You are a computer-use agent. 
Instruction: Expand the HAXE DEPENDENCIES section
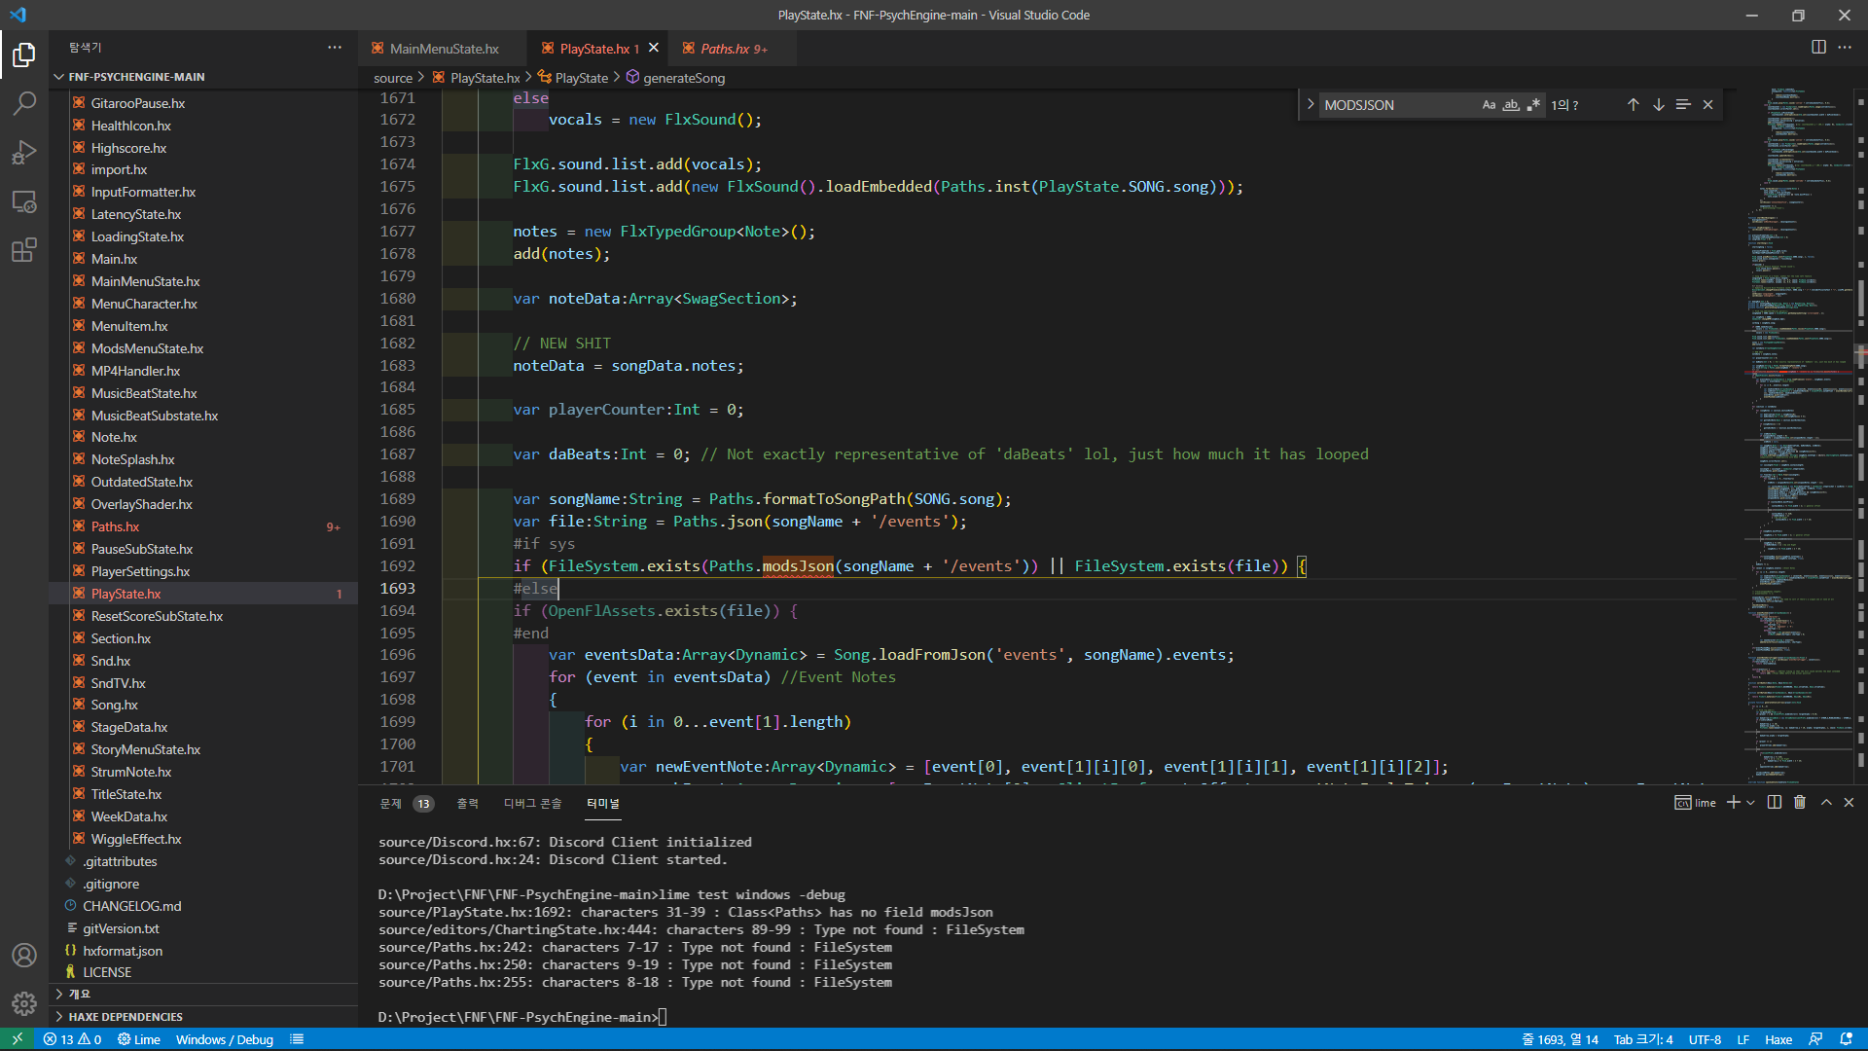point(125,1016)
